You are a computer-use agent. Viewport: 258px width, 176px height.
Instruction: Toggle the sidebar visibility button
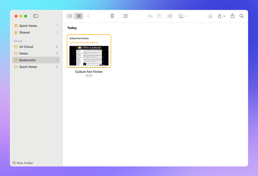[36, 16]
